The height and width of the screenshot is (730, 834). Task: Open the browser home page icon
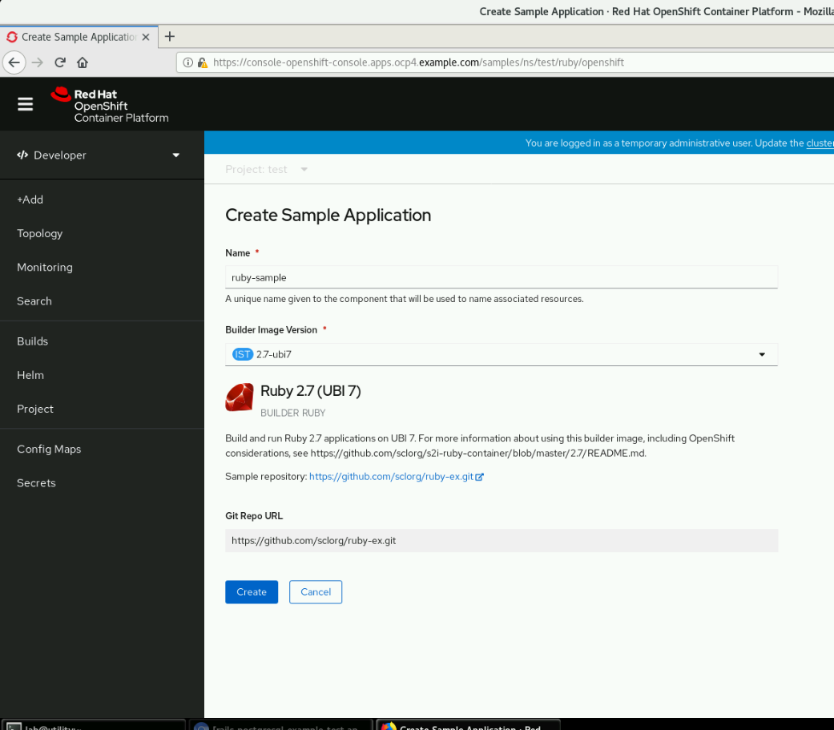tap(83, 63)
